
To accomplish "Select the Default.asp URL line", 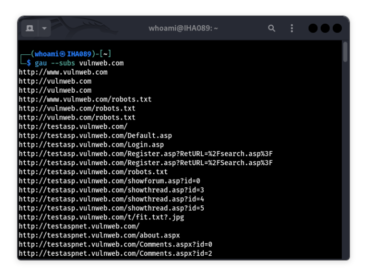I will pos(95,135).
